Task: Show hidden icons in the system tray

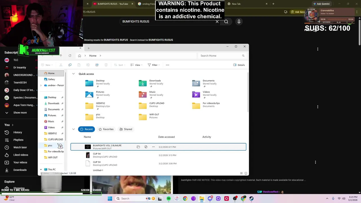Action: (x=327, y=198)
